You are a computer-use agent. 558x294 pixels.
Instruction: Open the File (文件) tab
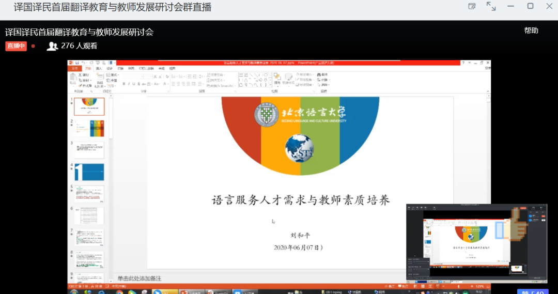[x=75, y=68]
